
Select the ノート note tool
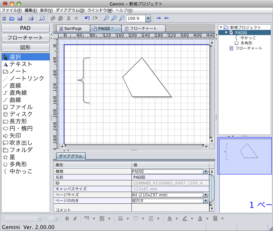pos(26,71)
